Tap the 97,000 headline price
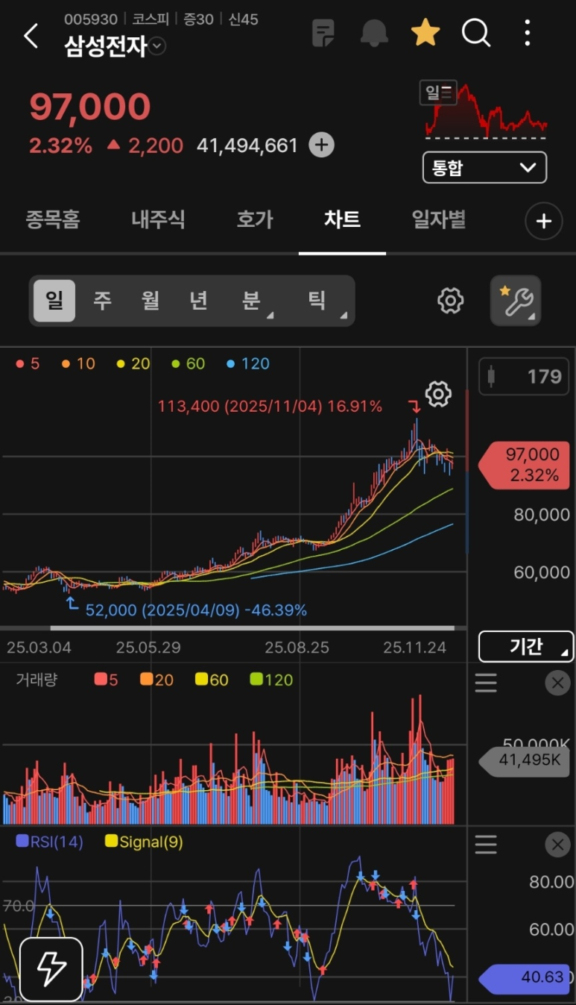Screen dimensions: 576x1005 coord(90,107)
